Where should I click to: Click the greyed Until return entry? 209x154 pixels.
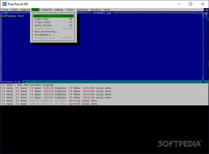pyautogui.click(x=53, y=28)
